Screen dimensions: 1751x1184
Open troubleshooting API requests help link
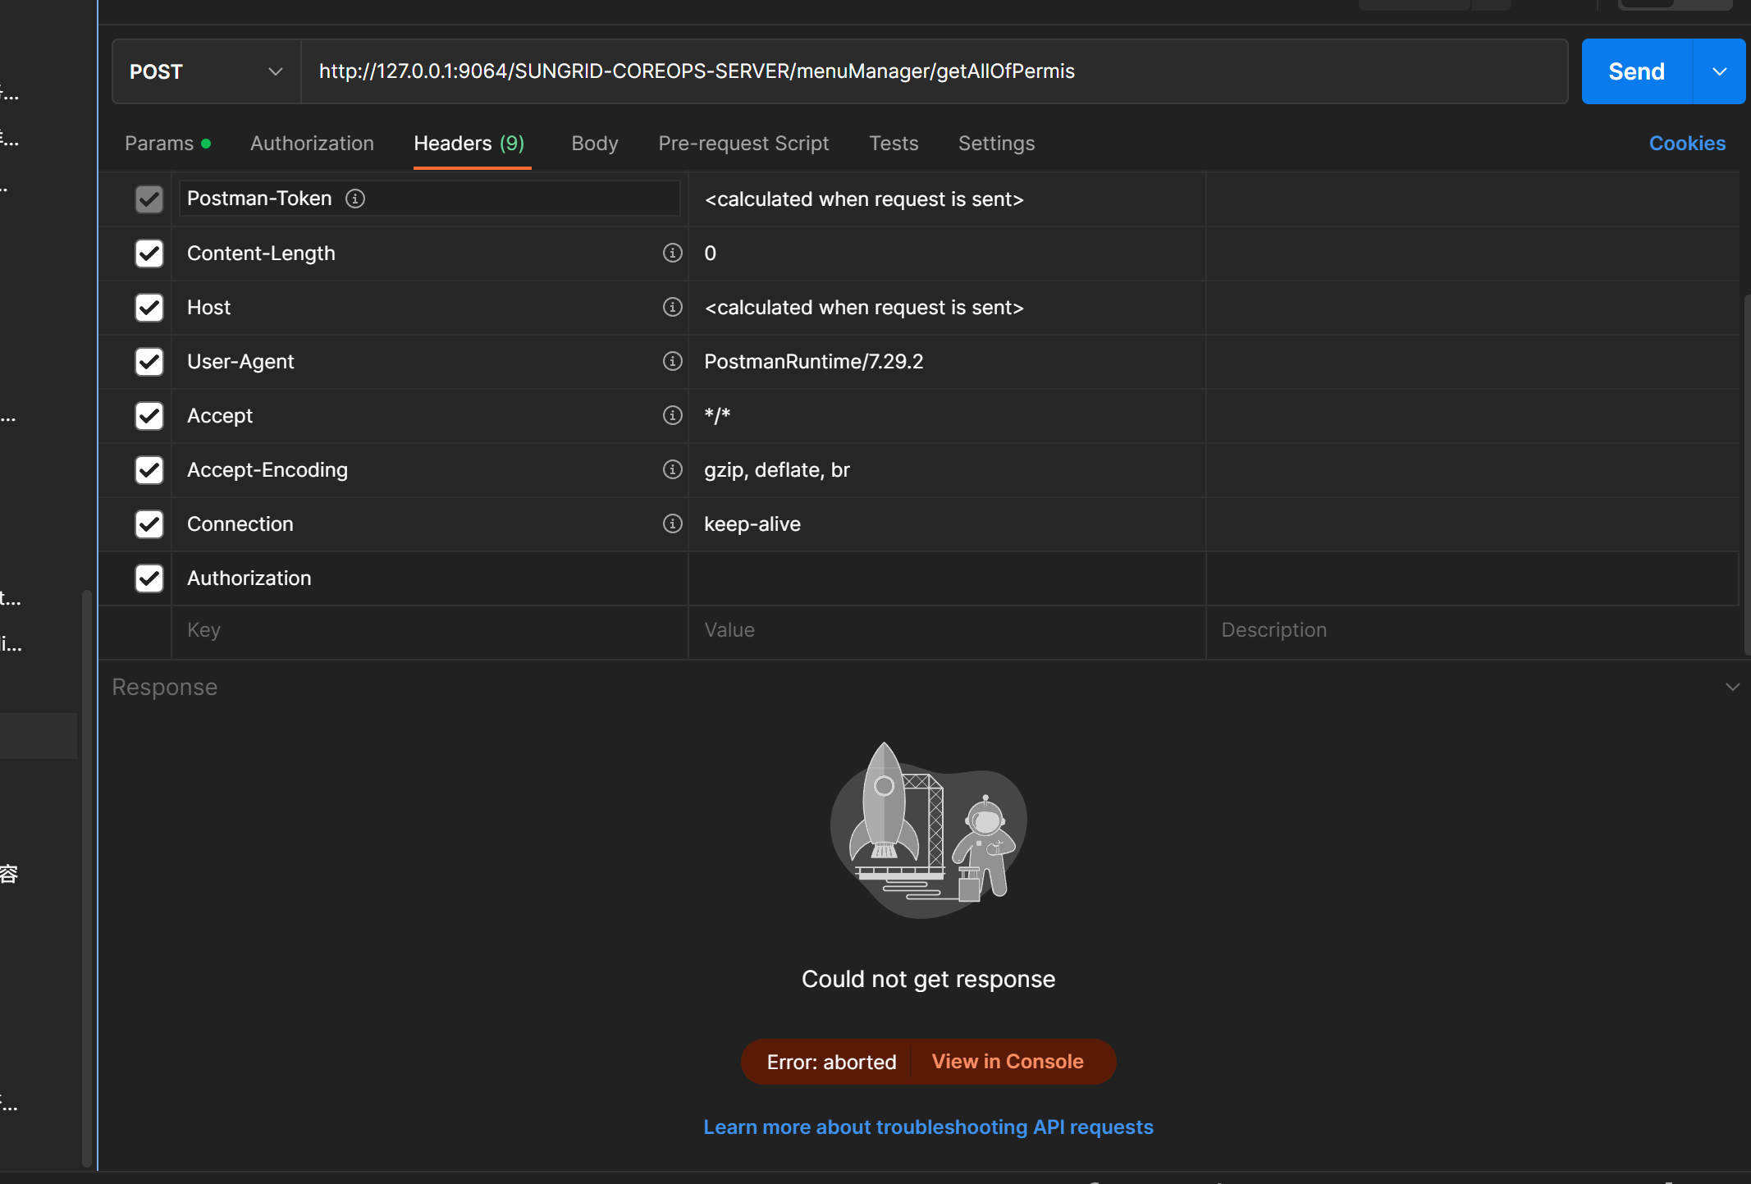(927, 1127)
